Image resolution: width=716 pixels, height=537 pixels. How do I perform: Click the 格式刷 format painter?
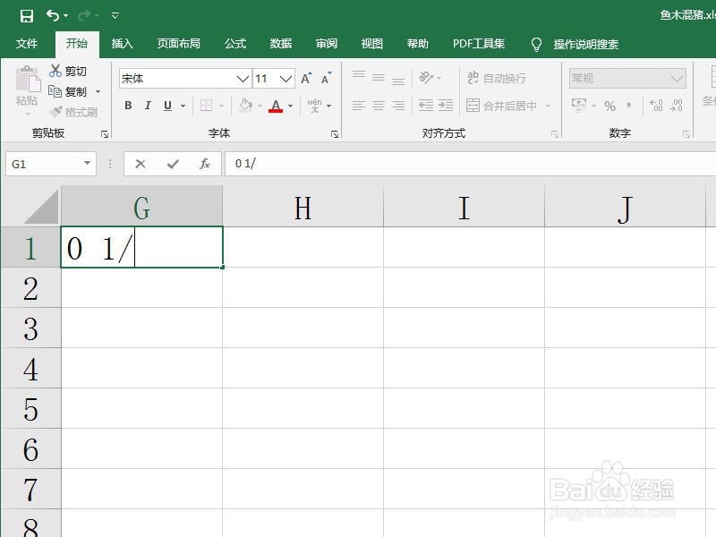click(74, 112)
